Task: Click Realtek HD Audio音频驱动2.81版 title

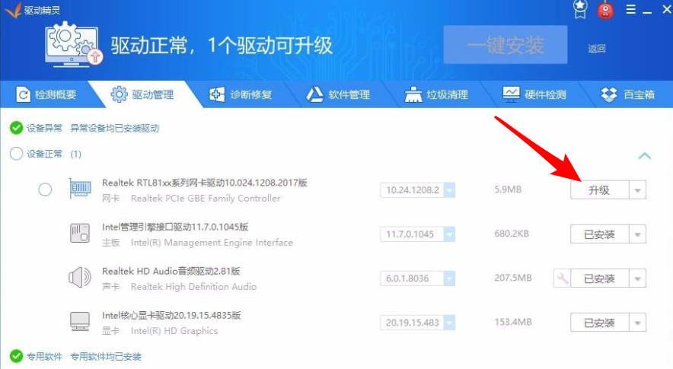Action: (171, 271)
